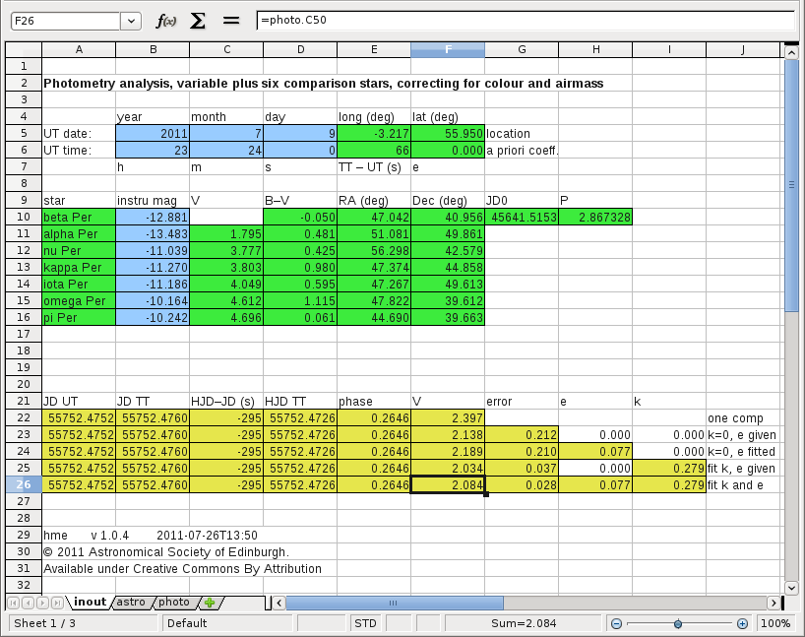Select the inout sheet tab
The height and width of the screenshot is (637, 805).
tap(89, 603)
